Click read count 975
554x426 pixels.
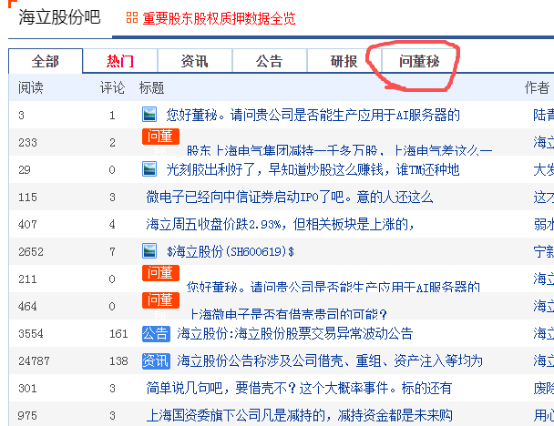tap(27, 416)
